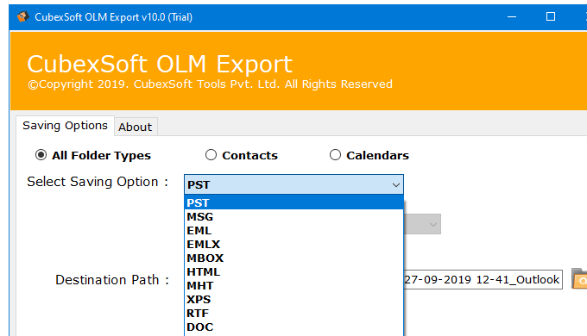Click the Destination Path input field
This screenshot has height=336, width=587.
point(483,279)
